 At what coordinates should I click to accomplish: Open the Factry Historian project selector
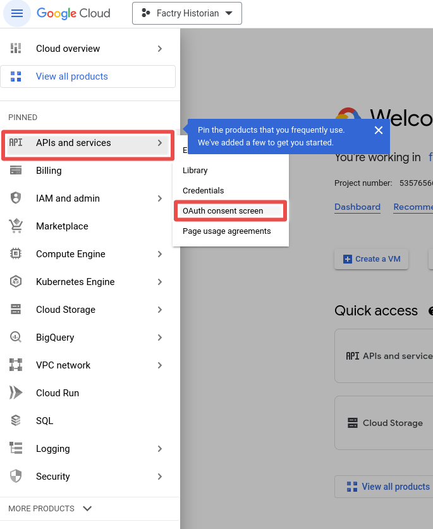pos(187,13)
